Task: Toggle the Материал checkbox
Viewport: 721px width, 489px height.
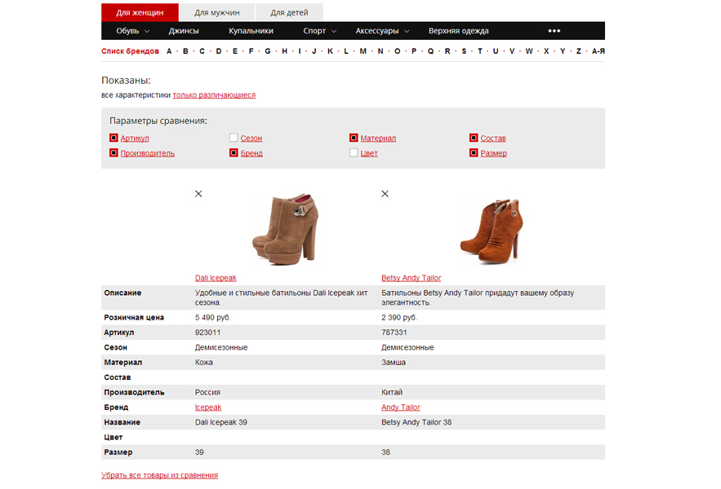Action: click(x=354, y=138)
